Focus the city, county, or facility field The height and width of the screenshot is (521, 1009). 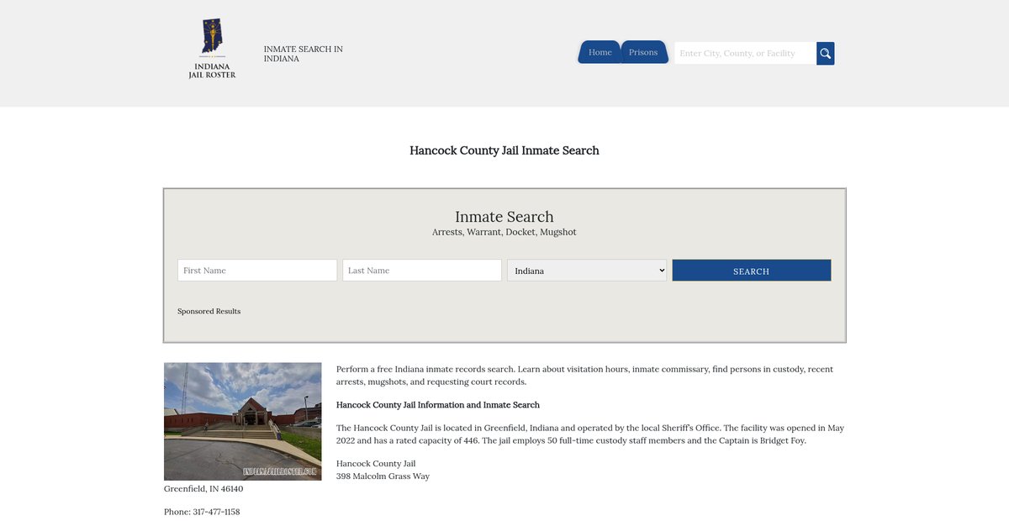745,53
